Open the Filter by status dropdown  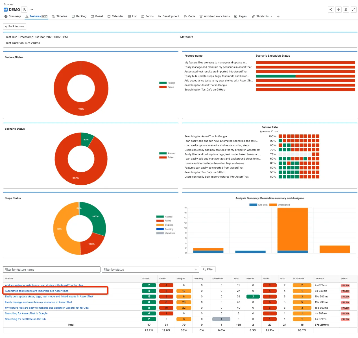[x=150, y=269]
